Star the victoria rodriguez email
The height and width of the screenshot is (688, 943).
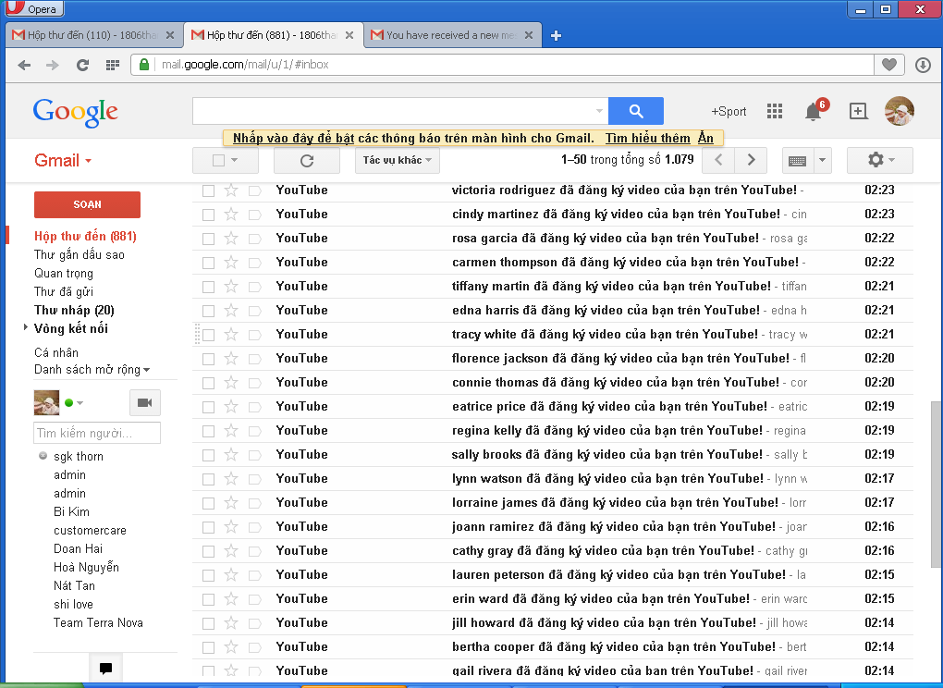(x=231, y=190)
